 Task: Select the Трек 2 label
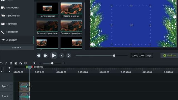[x=5, y=96]
